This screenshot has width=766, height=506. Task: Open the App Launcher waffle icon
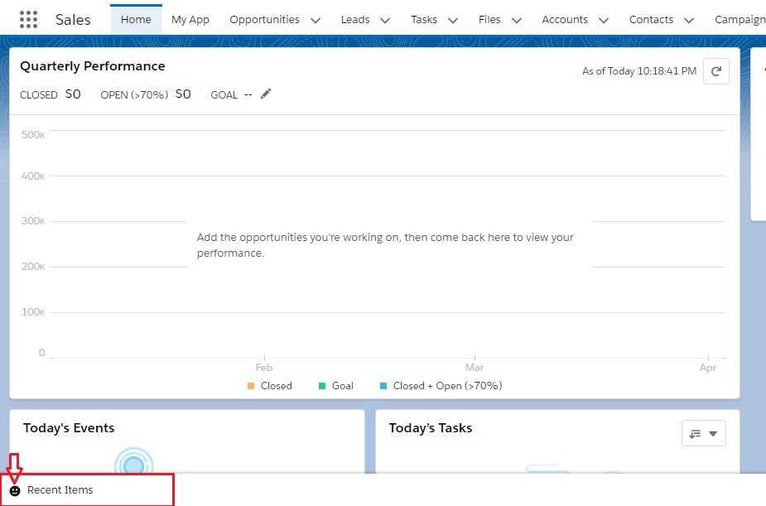[27, 18]
